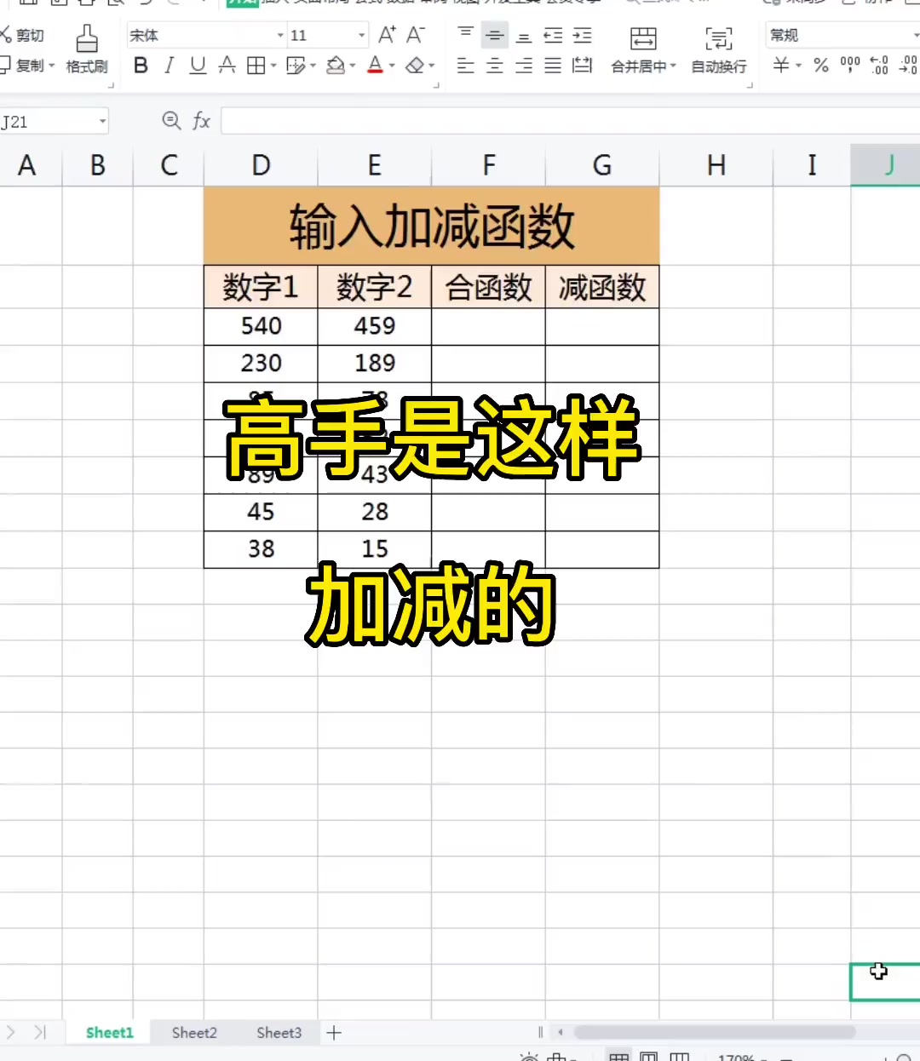The height and width of the screenshot is (1061, 920).
Task: Switch to the Sheet2 tab
Action: (193, 1032)
